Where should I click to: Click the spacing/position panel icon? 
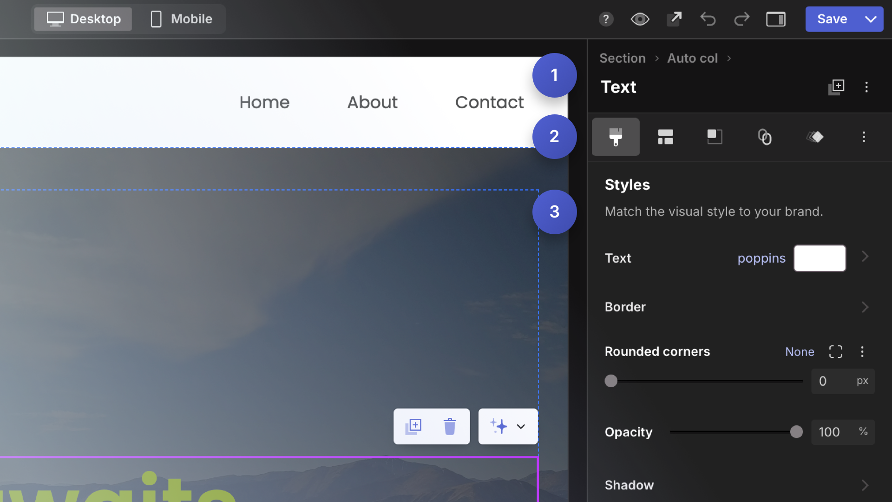coord(715,137)
